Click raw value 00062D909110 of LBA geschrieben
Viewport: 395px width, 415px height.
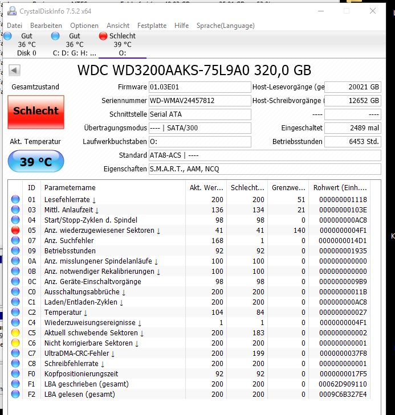[343, 384]
